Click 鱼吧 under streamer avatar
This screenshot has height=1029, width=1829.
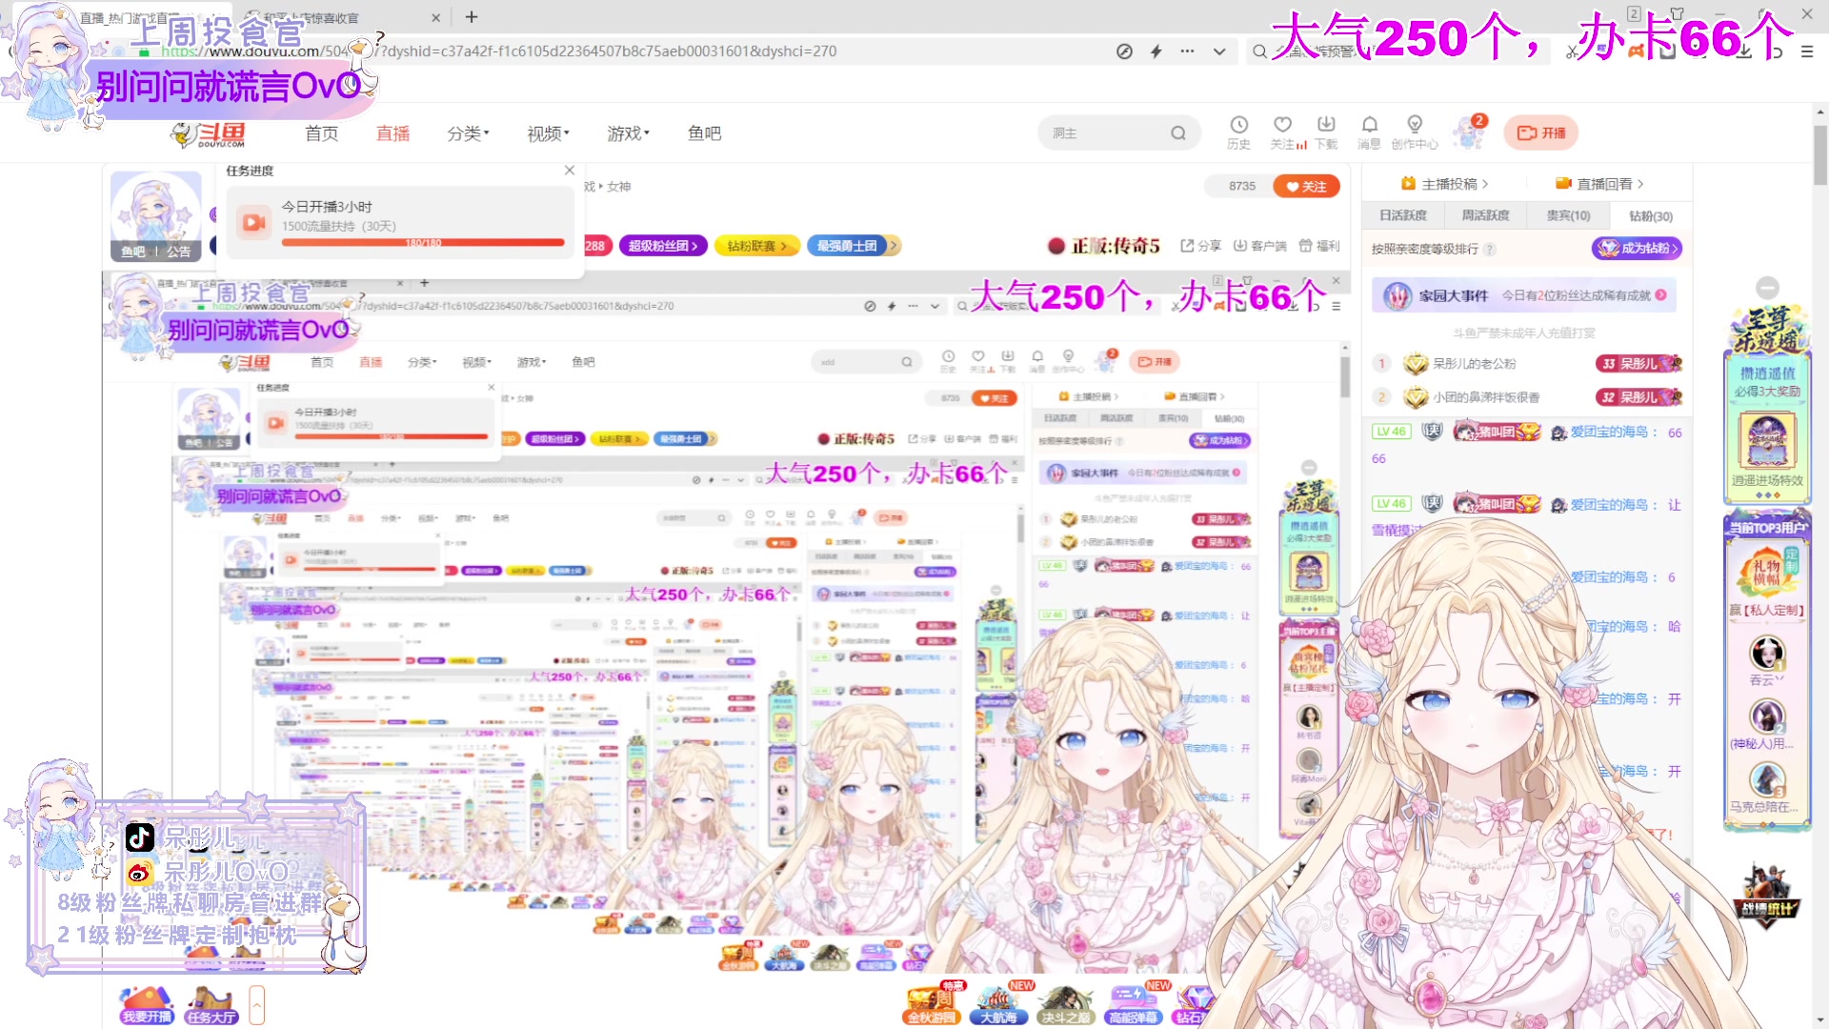pyautogui.click(x=133, y=252)
